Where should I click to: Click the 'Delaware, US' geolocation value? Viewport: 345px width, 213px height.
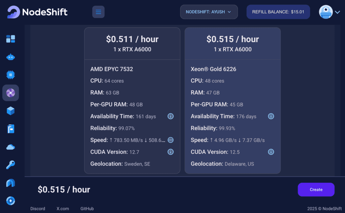pos(239,164)
